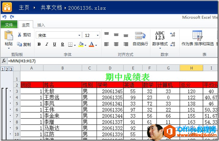
Task: Go to the 主页 breadcrumb link
Action: point(24,8)
